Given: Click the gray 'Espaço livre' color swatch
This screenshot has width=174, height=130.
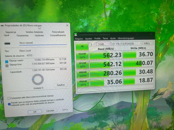Looking at the screenshot, I should click(7, 66).
